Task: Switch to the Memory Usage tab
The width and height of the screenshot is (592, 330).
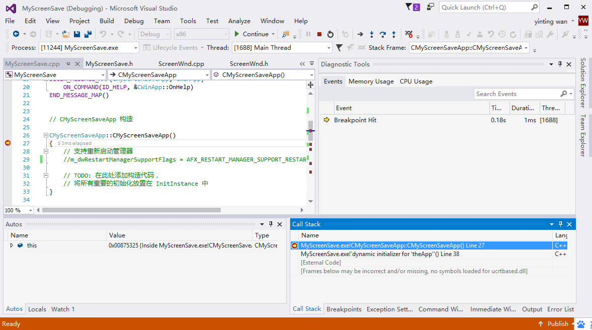Action: tap(371, 81)
